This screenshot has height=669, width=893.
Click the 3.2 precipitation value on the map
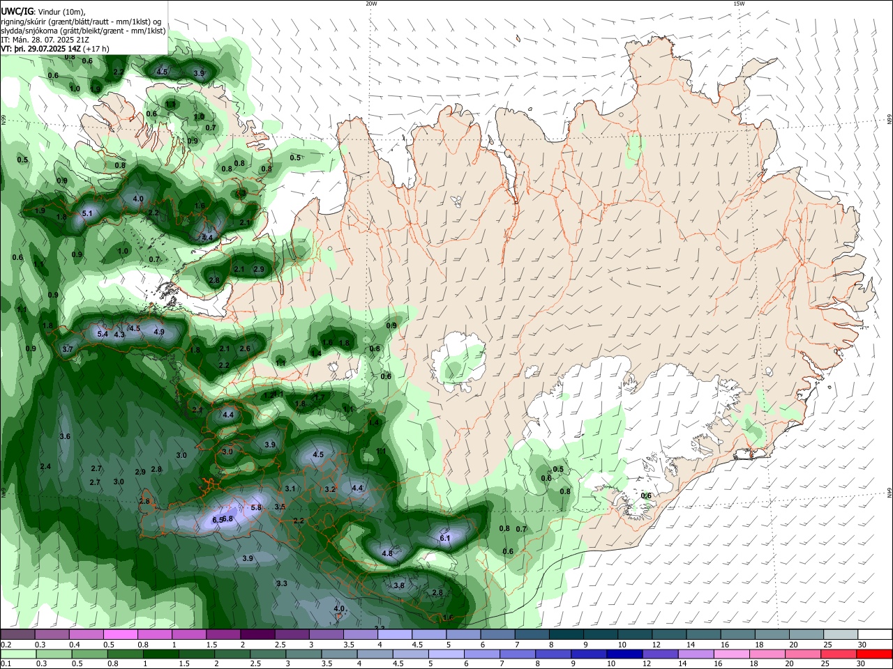(x=330, y=489)
